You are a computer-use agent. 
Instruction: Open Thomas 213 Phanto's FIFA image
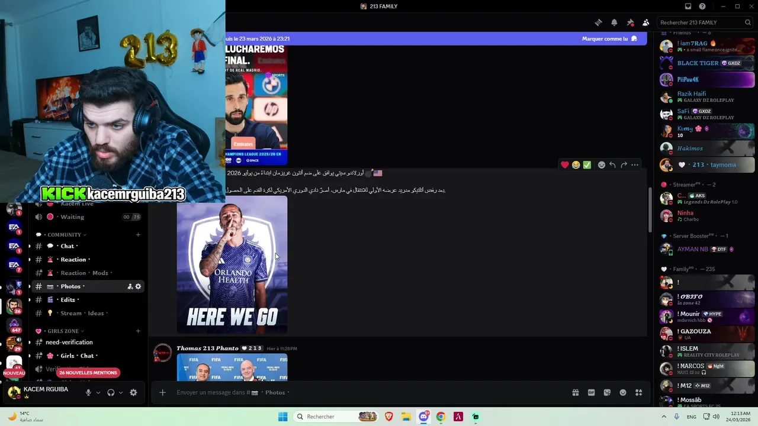tap(232, 367)
